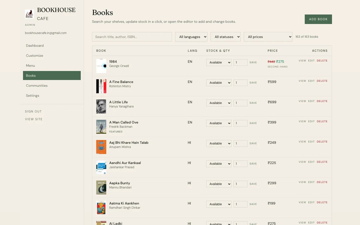Open Aaj Bhi Khare Hain Talab cover
The width and height of the screenshot is (360, 225).
click(x=101, y=147)
